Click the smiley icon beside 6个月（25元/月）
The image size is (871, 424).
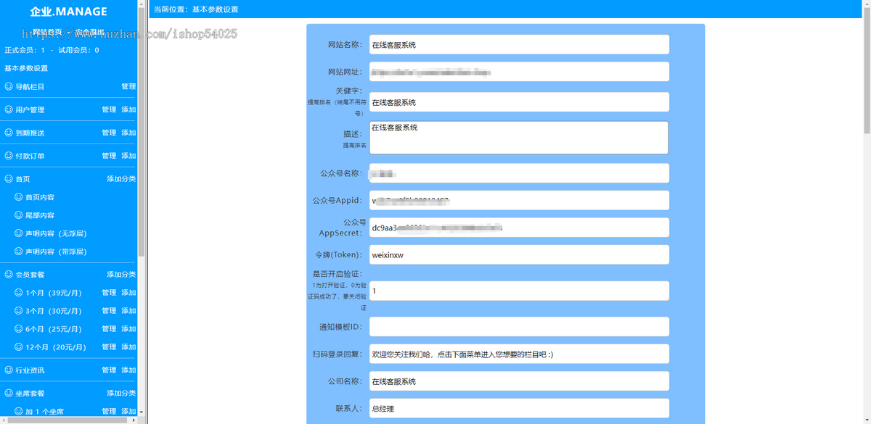tap(19, 329)
